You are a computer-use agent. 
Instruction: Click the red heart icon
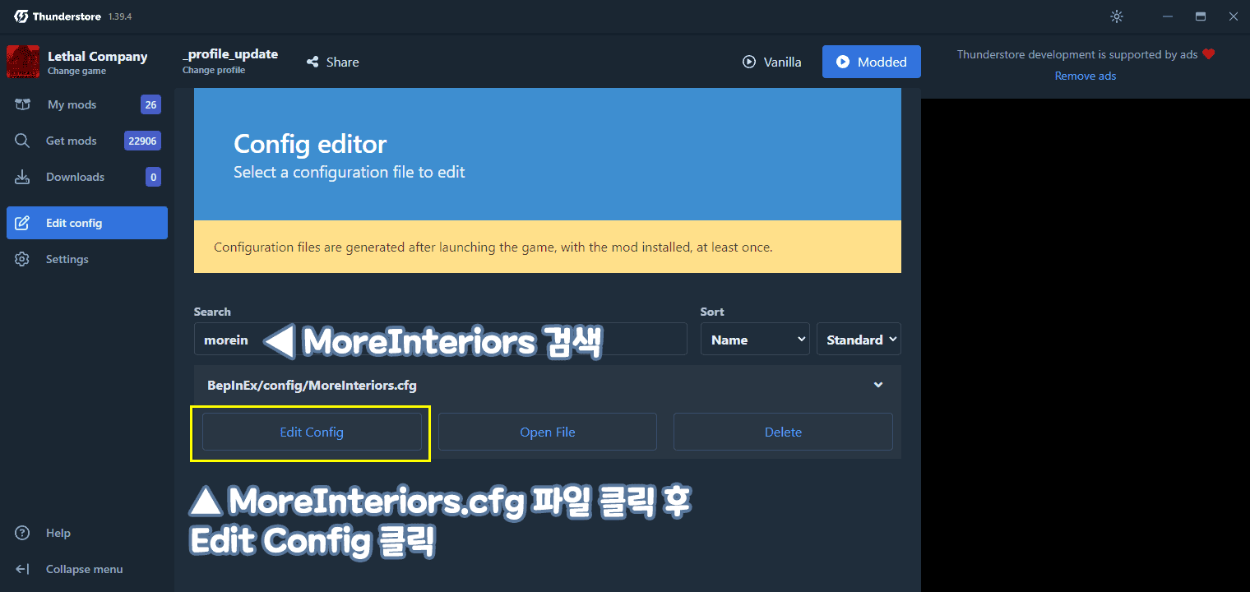(x=1208, y=54)
